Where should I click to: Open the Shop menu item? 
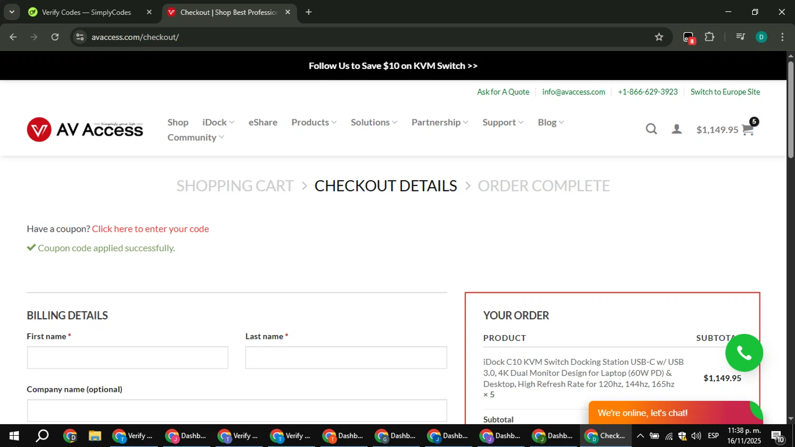point(178,122)
